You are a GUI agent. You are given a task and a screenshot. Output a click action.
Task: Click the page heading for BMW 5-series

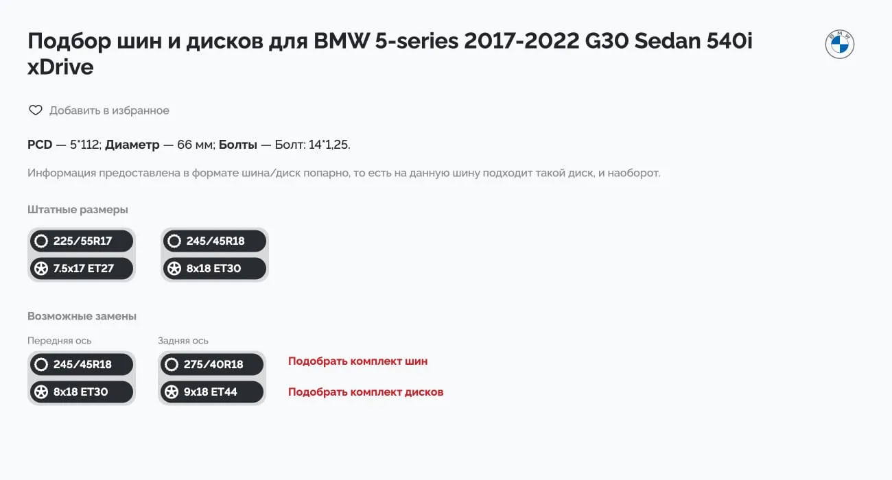390,53
